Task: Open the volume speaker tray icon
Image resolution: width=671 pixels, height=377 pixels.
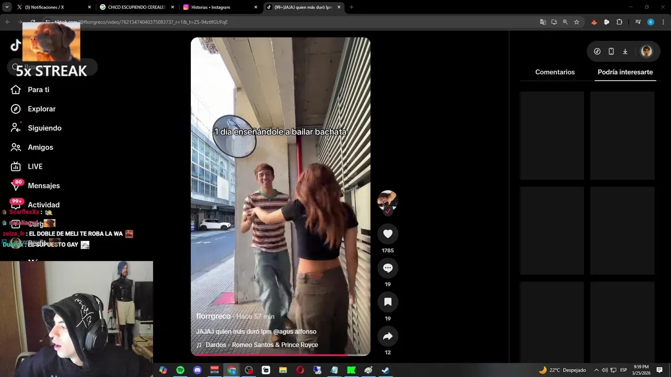Action: pos(605,370)
